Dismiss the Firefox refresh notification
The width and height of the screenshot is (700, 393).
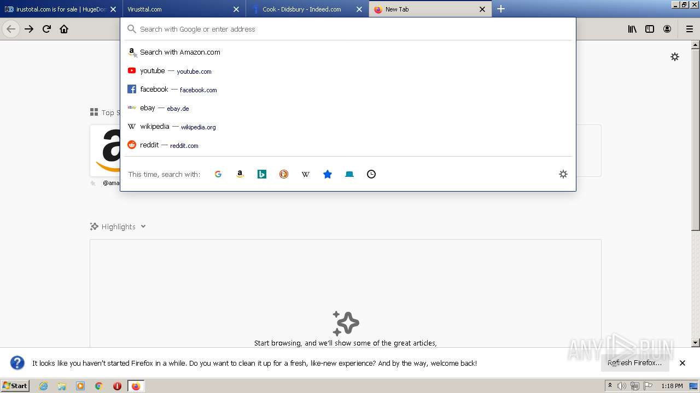(682, 363)
